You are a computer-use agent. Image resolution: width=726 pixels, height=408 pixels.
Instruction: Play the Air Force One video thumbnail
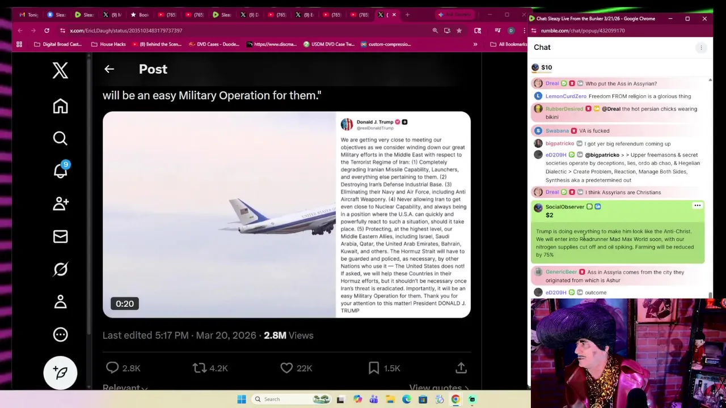pos(219,215)
